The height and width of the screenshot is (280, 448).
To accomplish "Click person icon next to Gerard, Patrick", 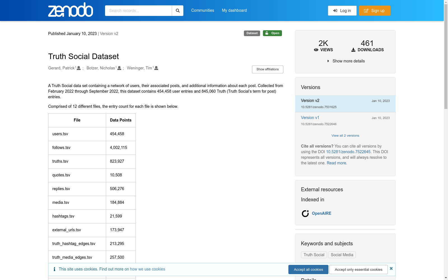I will coord(79,68).
